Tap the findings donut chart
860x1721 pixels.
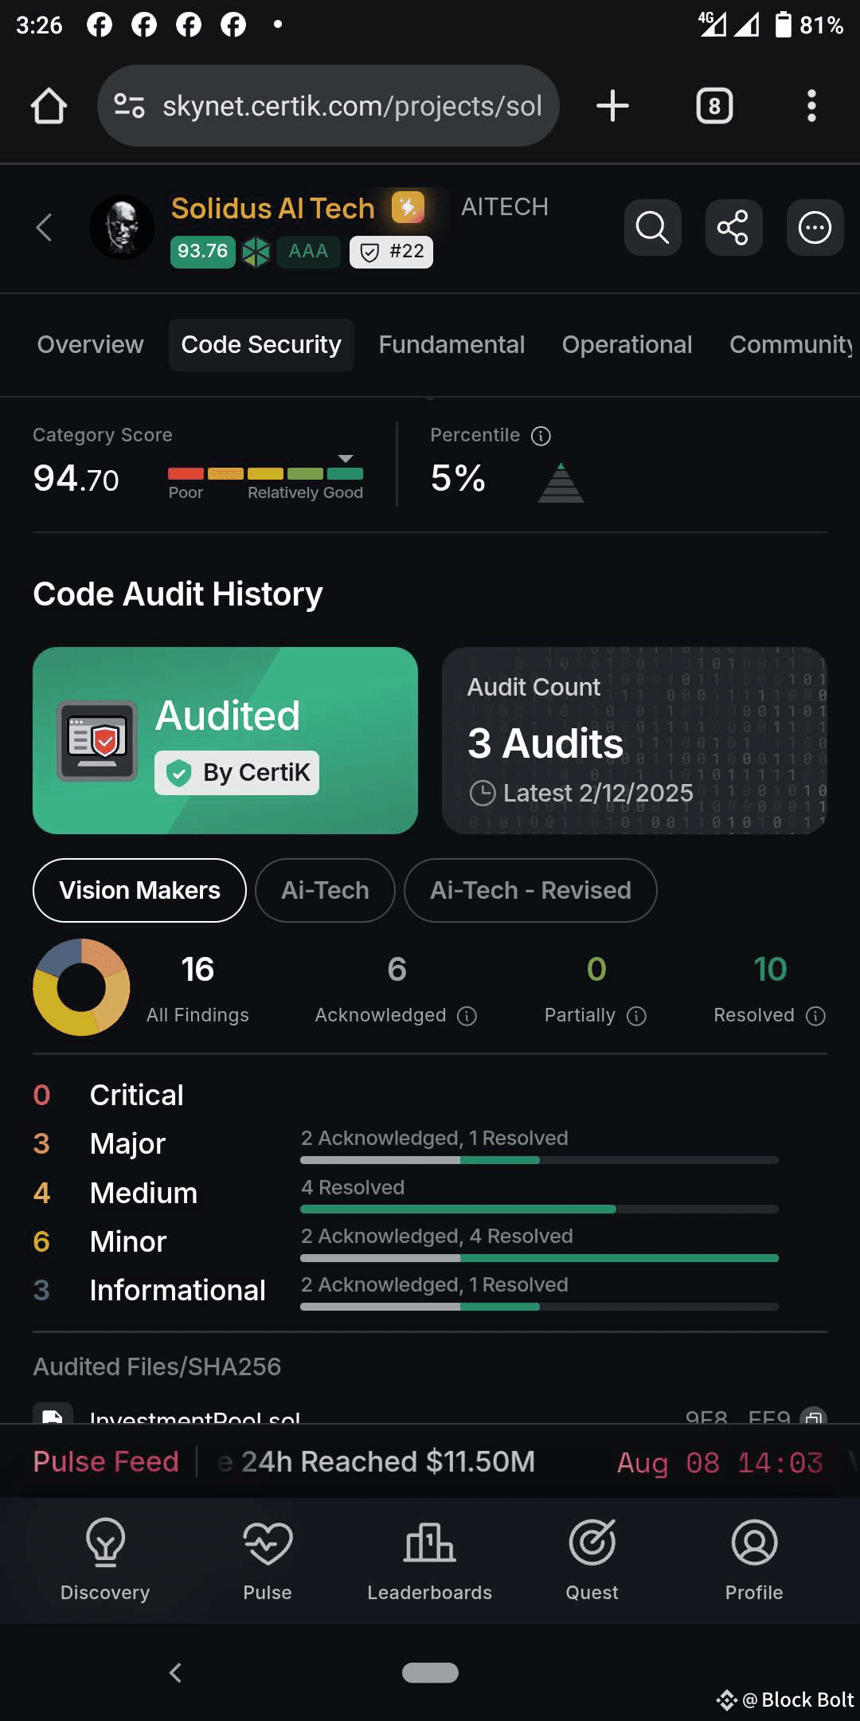coord(81,986)
